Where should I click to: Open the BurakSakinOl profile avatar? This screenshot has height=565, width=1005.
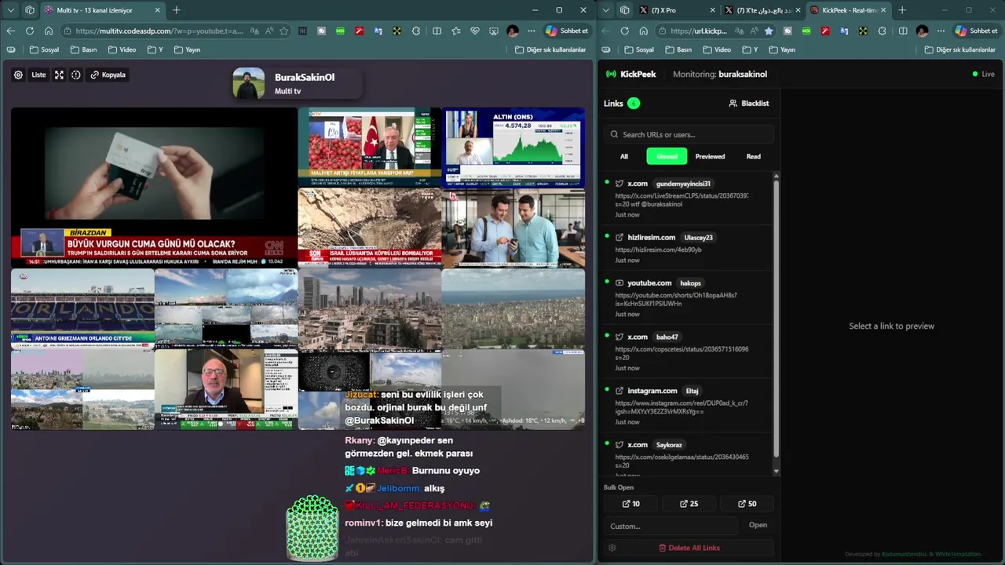[x=249, y=83]
